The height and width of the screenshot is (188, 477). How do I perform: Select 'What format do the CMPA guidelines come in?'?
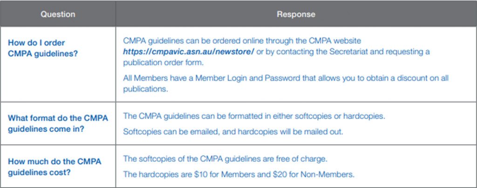[x=58, y=124]
